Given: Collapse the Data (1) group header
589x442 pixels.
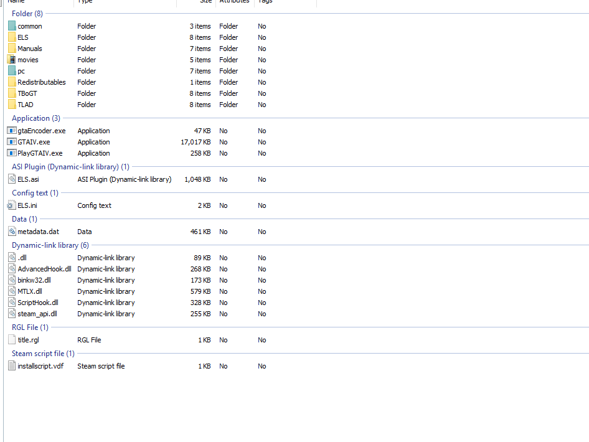Looking at the screenshot, I should click(24, 219).
